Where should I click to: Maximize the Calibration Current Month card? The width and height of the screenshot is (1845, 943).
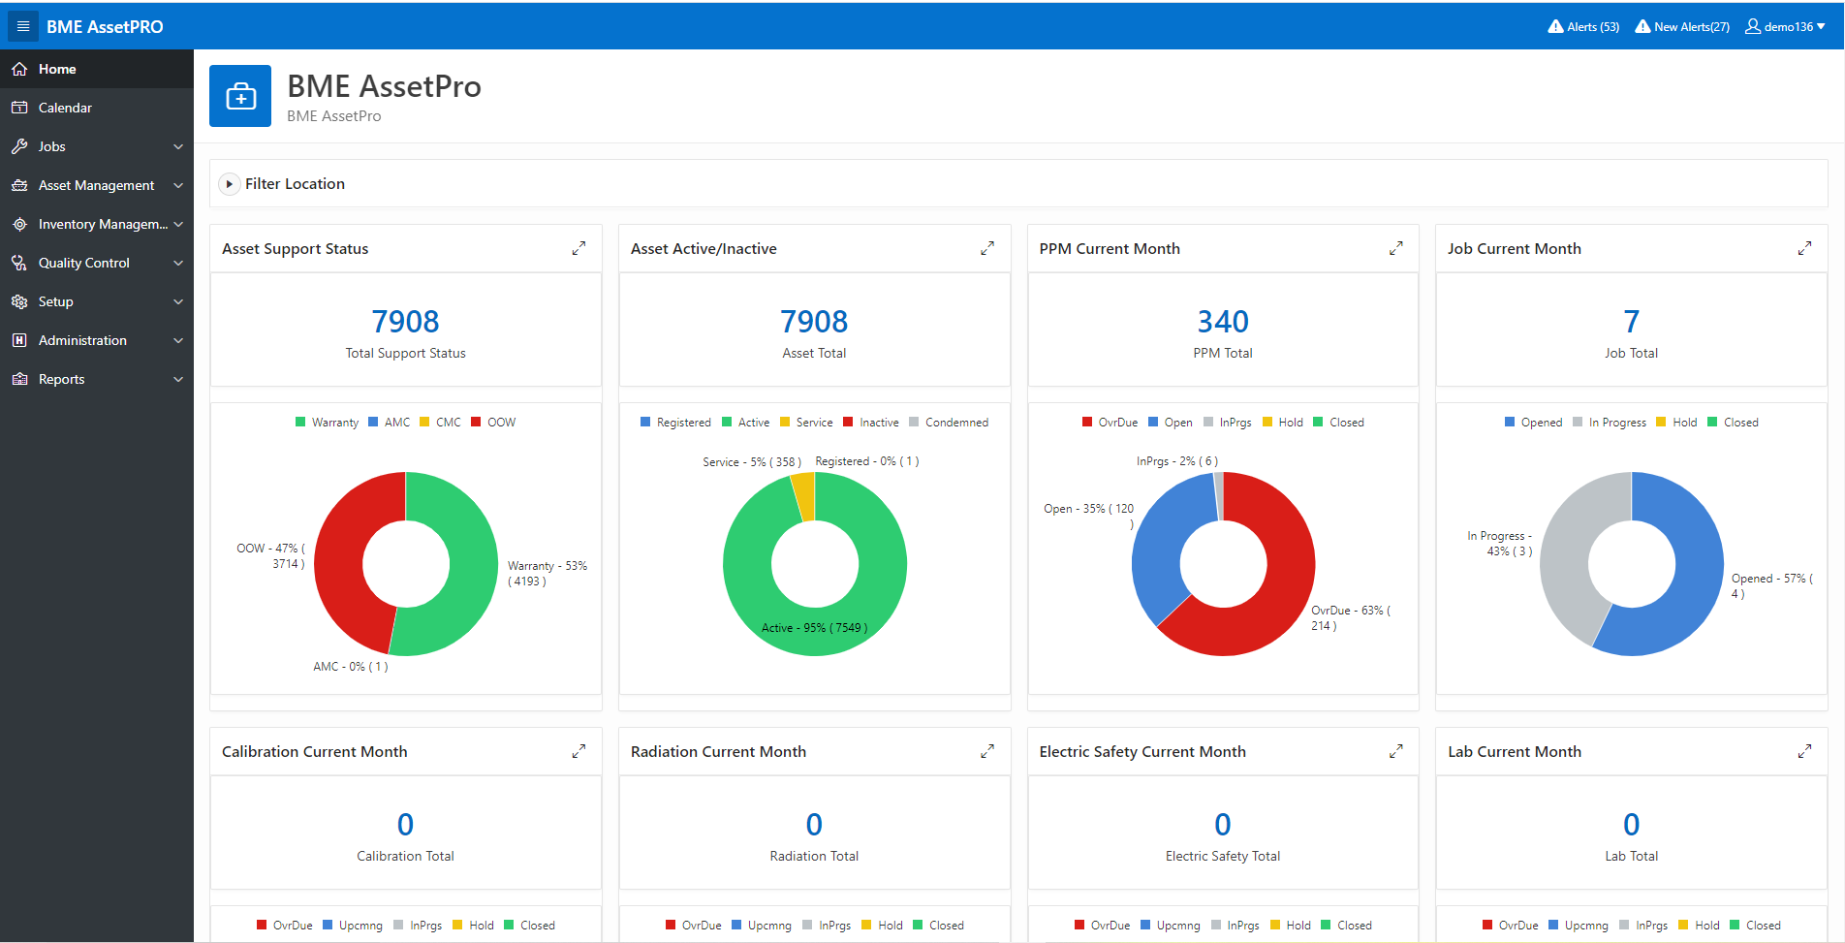579,751
